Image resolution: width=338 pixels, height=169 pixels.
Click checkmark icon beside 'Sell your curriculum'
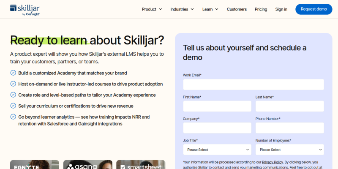coord(13,106)
